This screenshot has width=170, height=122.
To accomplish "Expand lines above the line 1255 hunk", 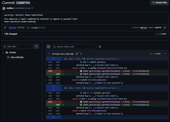I will tap(54, 59).
